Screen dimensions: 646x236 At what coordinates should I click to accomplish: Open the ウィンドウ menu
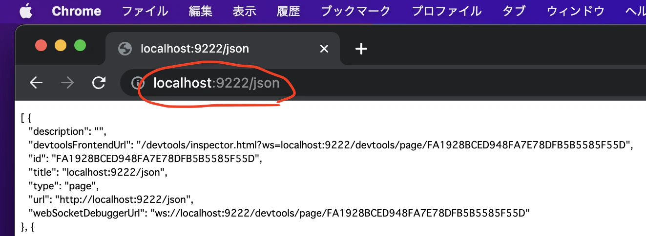(575, 11)
